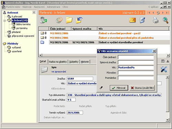Viewport: 172px width, 129px height.
Task: Open the Administrace menu
Action: (x=53, y=7)
